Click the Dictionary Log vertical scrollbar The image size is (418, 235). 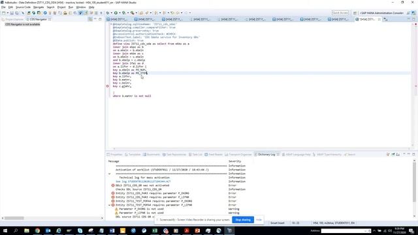click(x=414, y=182)
